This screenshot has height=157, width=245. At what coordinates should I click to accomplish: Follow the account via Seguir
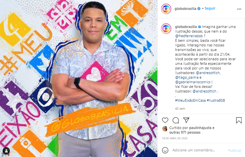(210, 8)
